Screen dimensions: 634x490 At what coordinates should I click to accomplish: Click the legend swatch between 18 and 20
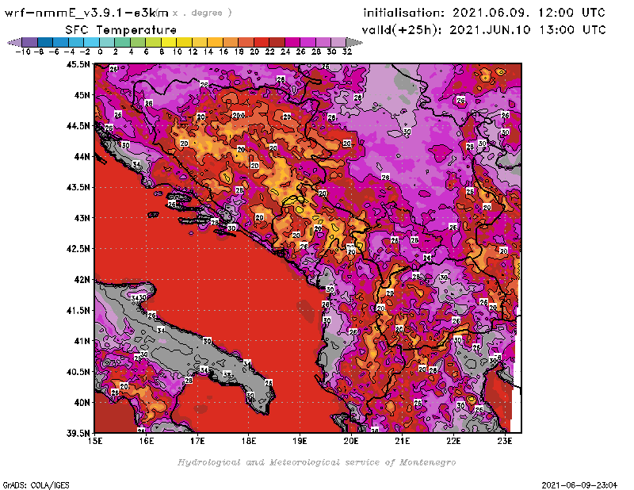[246, 43]
